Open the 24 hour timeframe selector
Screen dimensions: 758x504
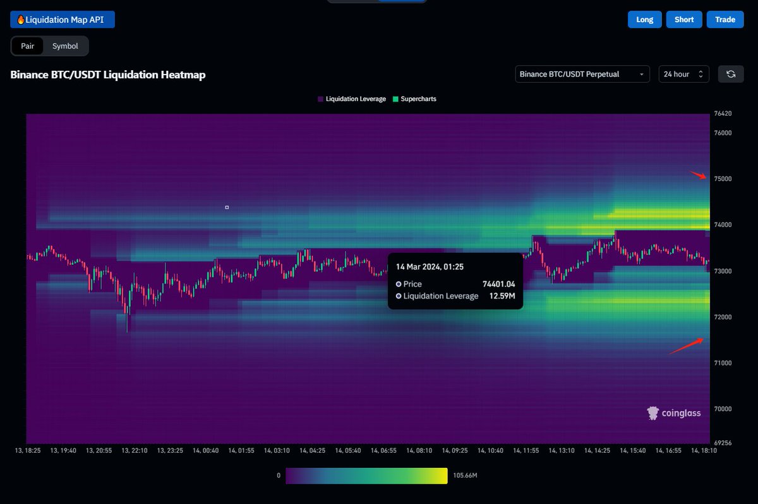[x=684, y=74]
